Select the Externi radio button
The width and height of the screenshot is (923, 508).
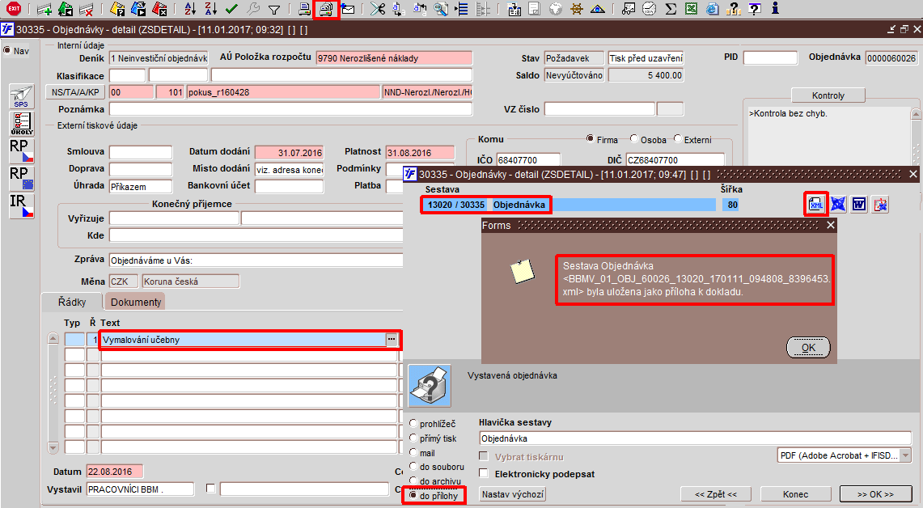pos(678,139)
